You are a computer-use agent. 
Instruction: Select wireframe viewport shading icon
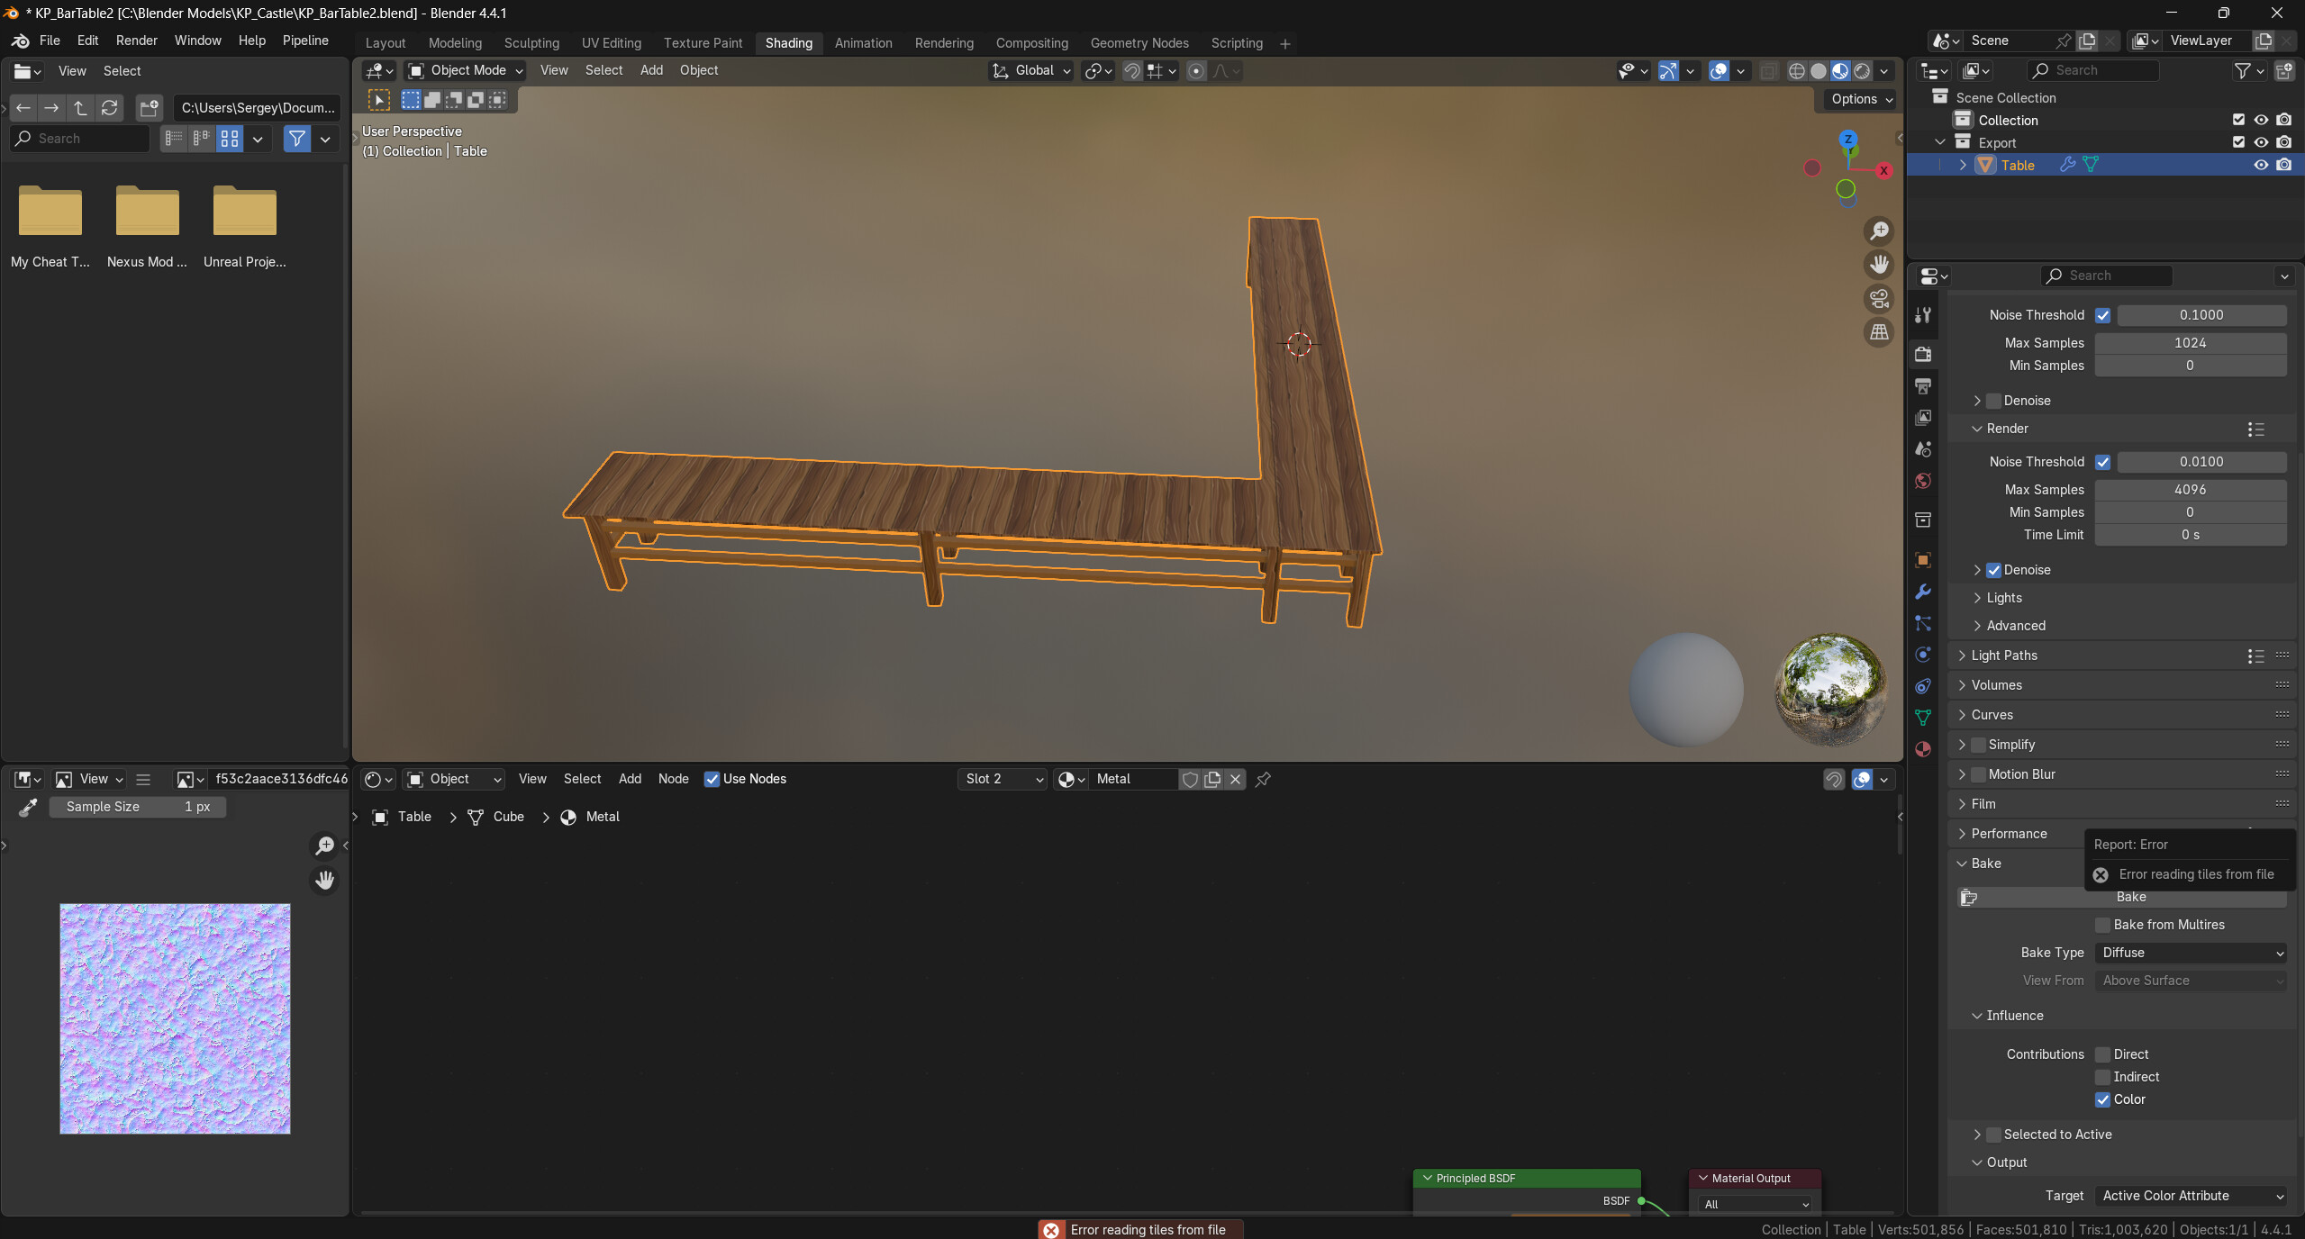click(x=1797, y=71)
